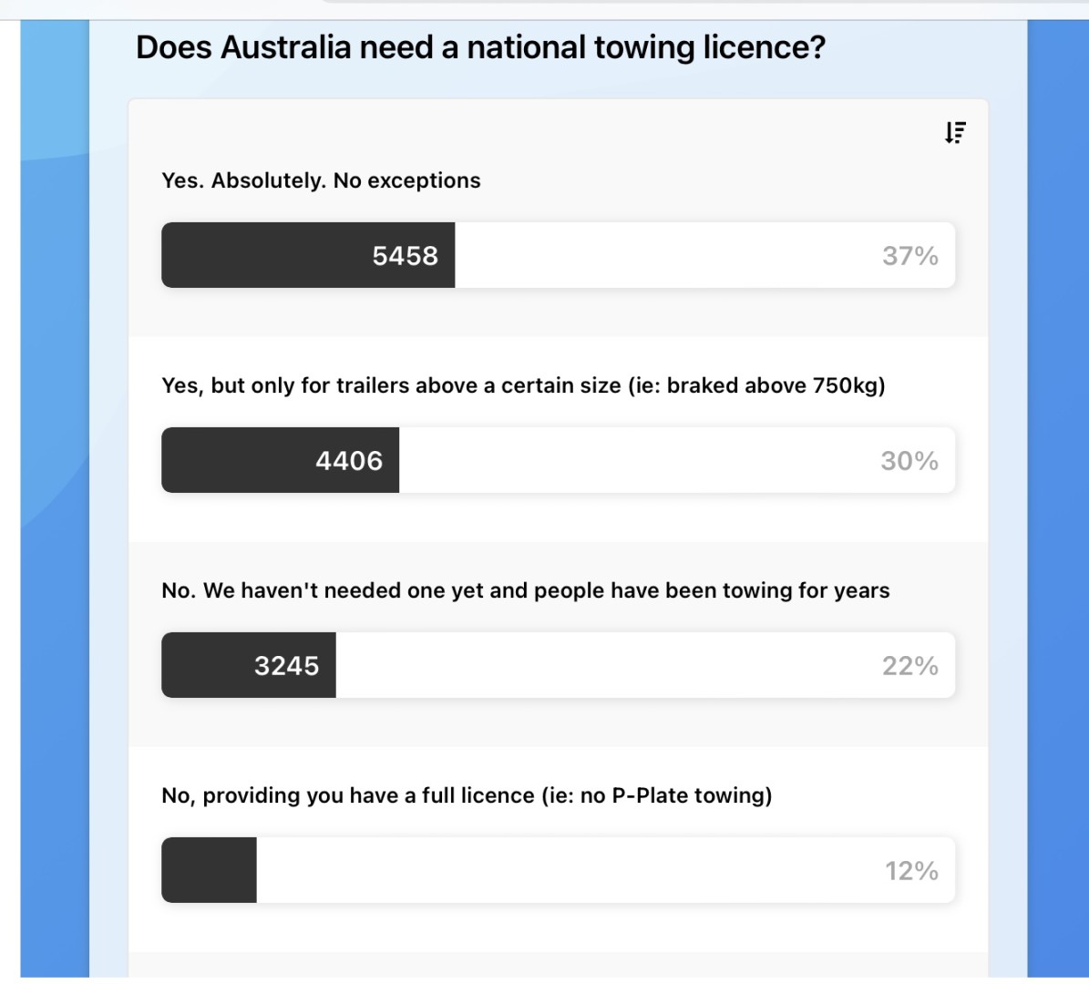This screenshot has width=1089, height=984.
Task: Click the 4406 vote count
Action: coord(349,461)
